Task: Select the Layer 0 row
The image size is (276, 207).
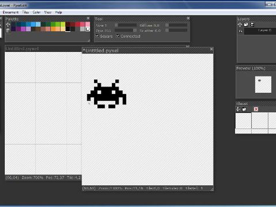Action: point(260,31)
